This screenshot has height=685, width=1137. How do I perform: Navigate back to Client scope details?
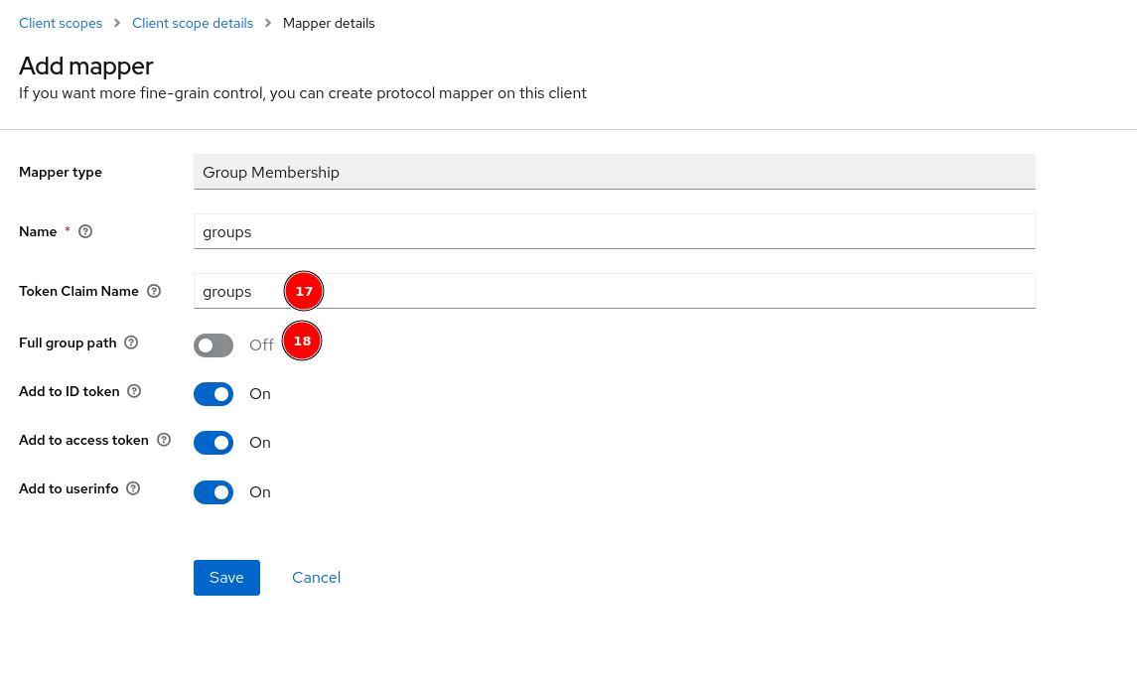(x=193, y=23)
